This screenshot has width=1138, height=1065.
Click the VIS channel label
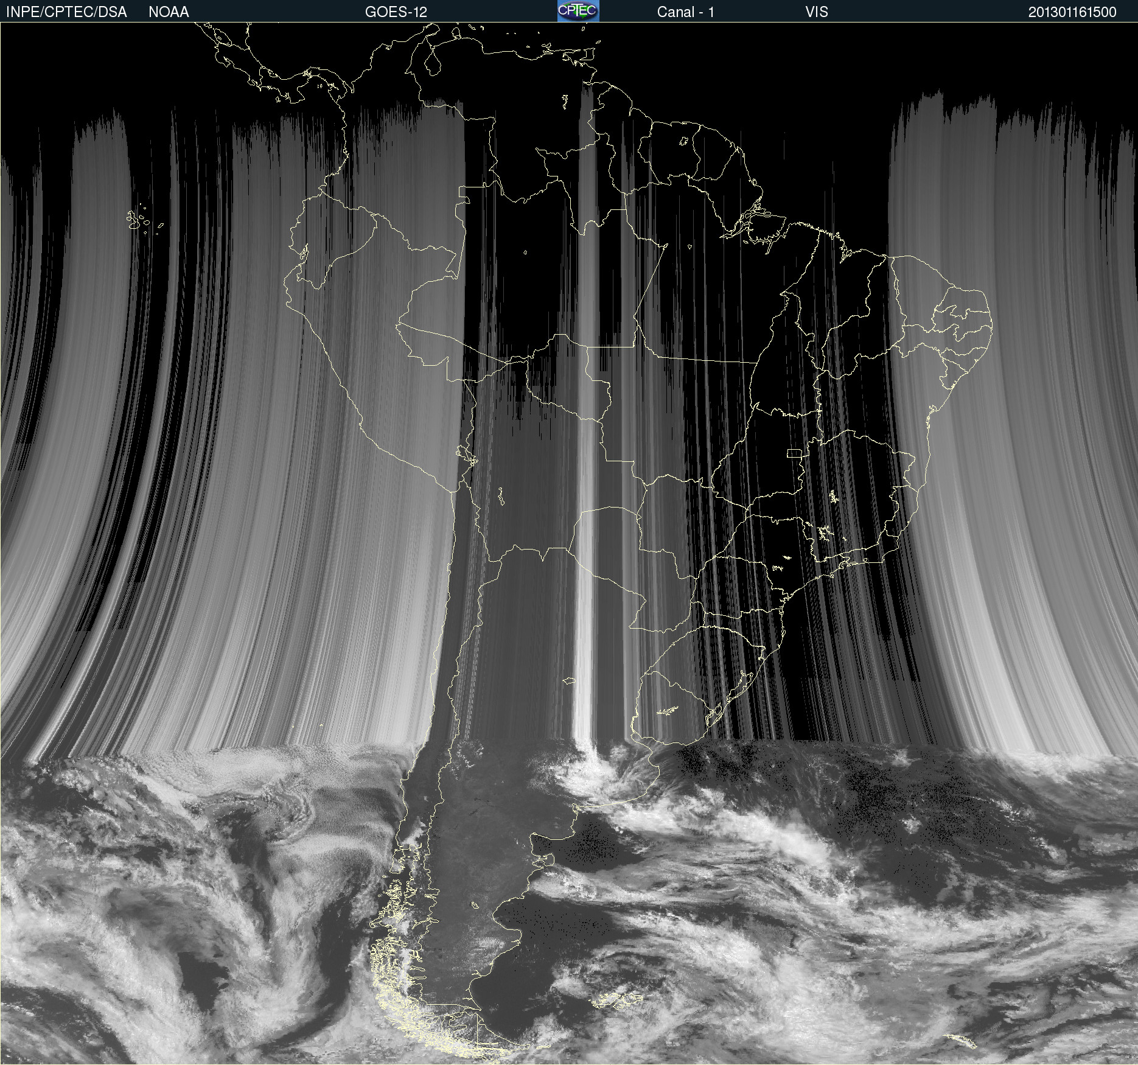click(817, 12)
